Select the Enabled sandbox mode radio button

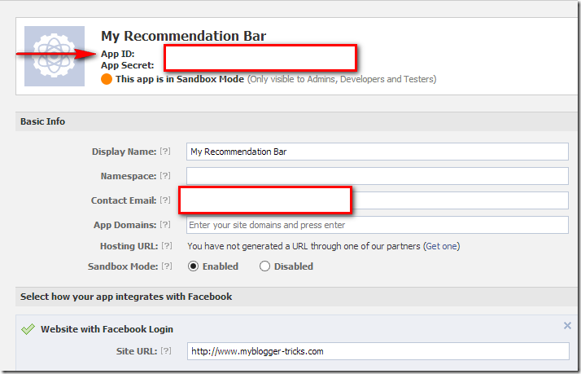(194, 266)
